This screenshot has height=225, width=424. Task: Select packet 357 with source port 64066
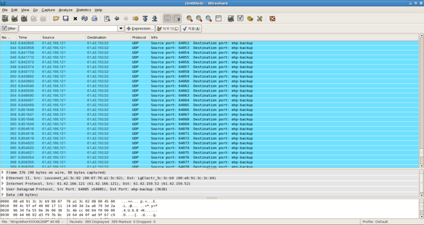210,110
